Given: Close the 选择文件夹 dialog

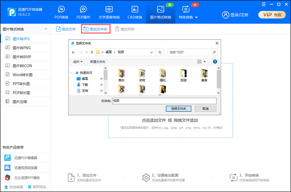Looking at the screenshot, I should coord(217,43).
